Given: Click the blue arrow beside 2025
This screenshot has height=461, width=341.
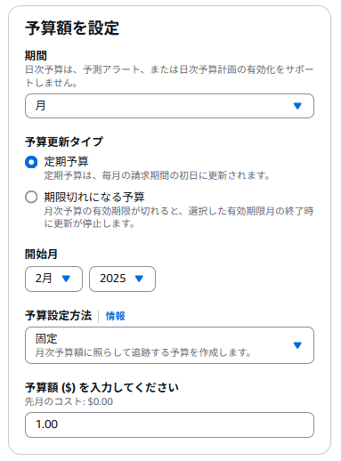Looking at the screenshot, I should (x=139, y=279).
